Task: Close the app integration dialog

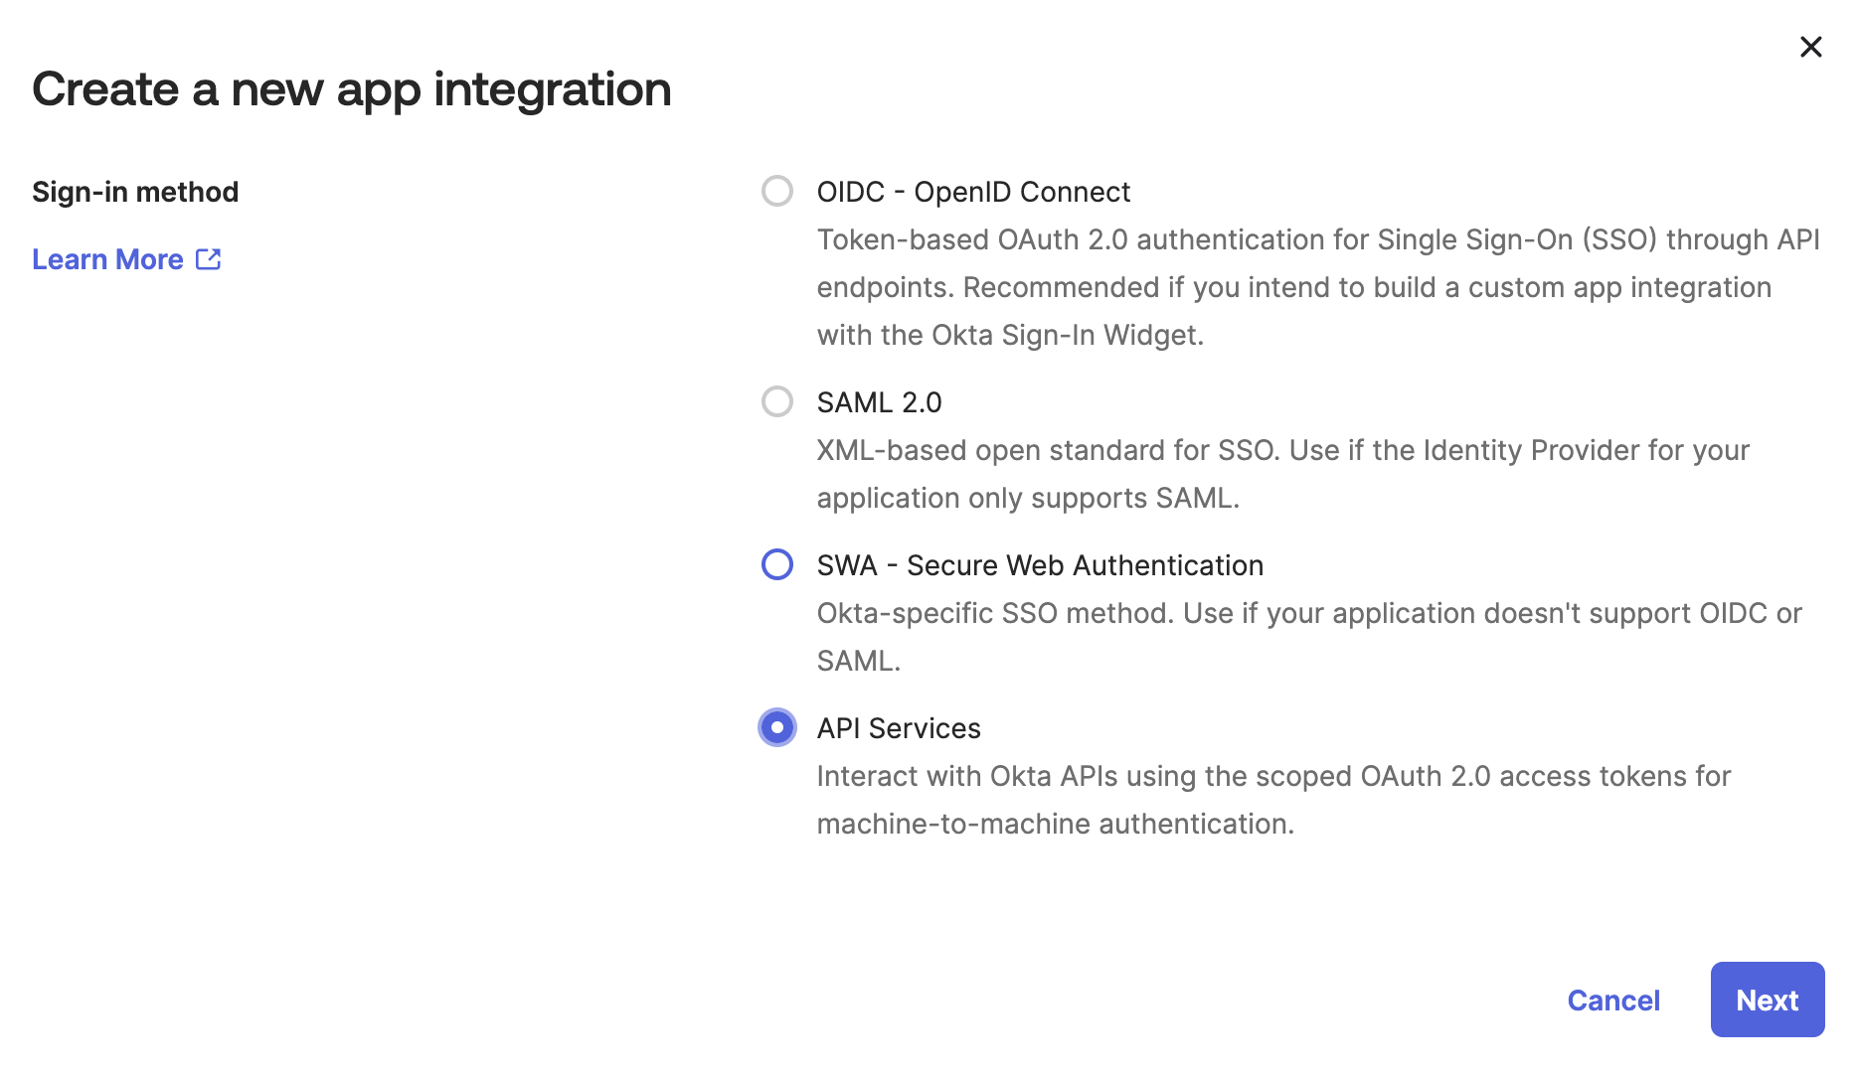Action: pos(1810,47)
